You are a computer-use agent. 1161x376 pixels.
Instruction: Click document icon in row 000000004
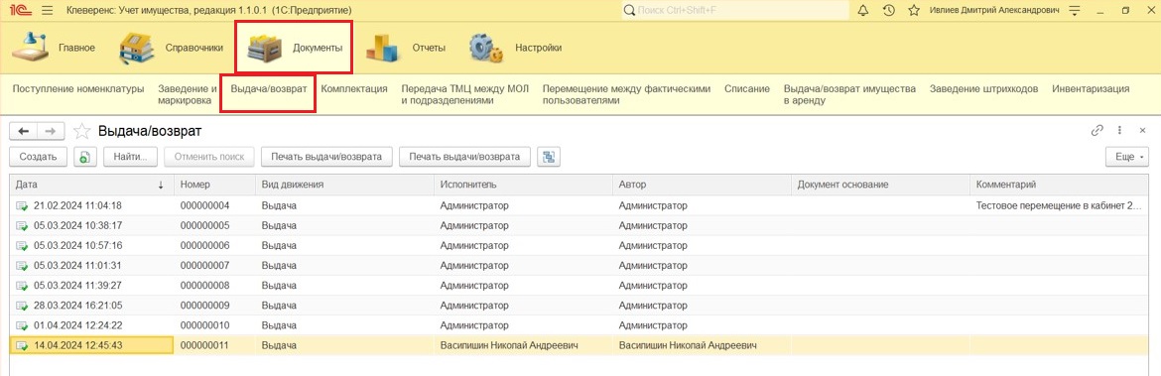(22, 206)
